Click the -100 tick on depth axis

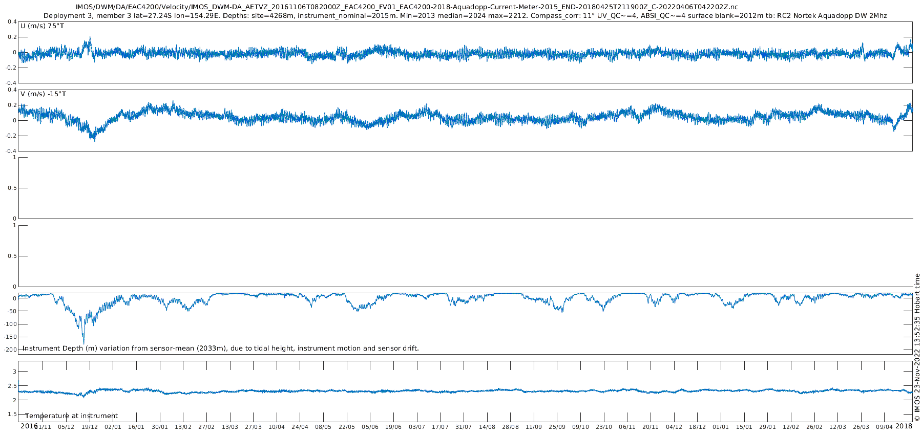pos(10,324)
